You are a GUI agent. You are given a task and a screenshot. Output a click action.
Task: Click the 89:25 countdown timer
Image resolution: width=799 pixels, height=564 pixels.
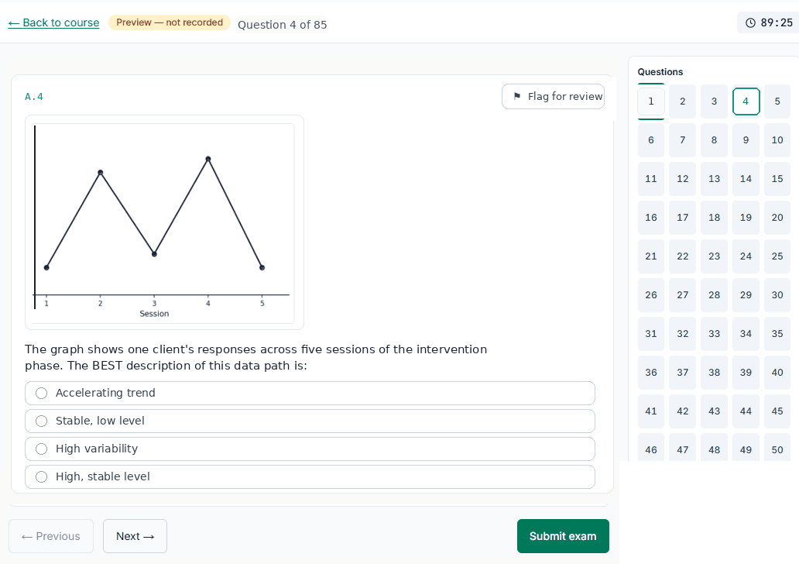tap(769, 22)
